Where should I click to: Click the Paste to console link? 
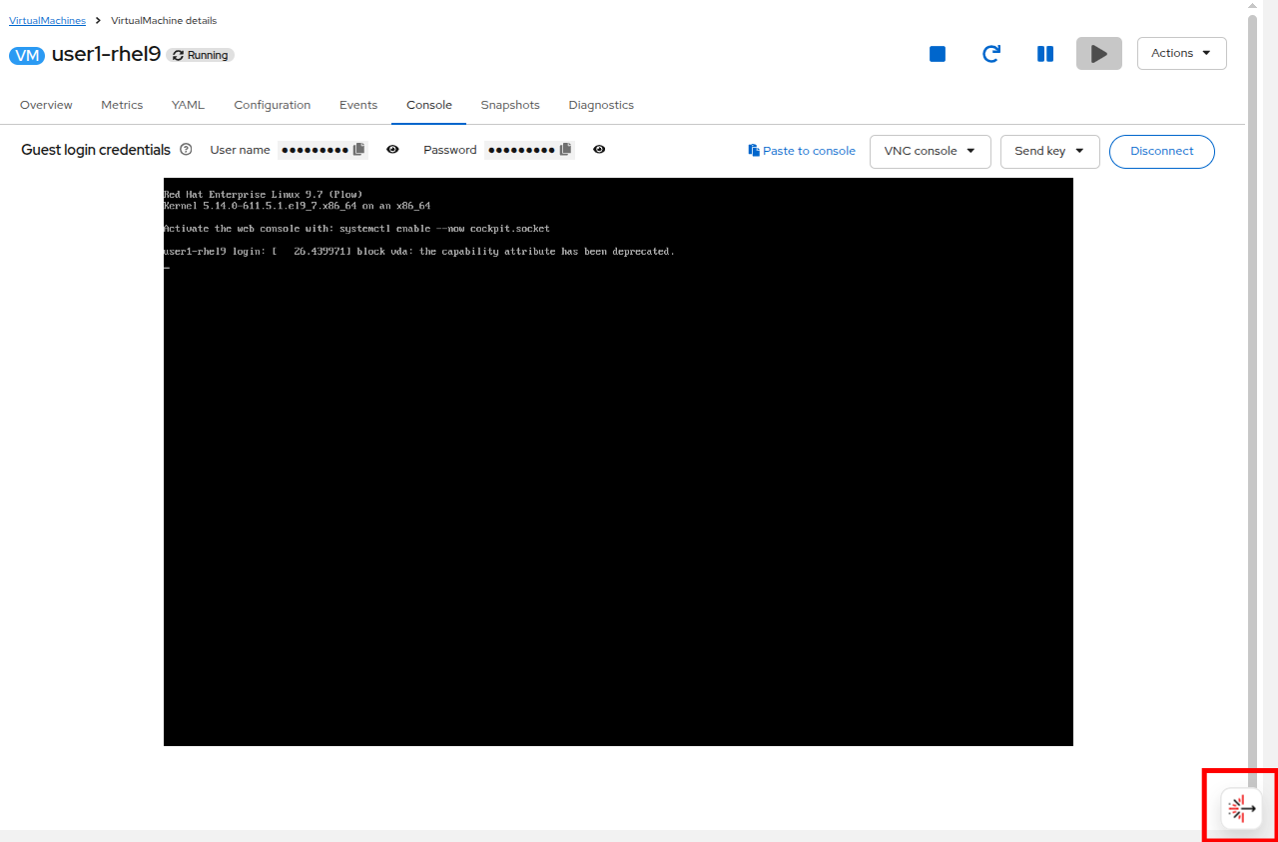coord(802,151)
